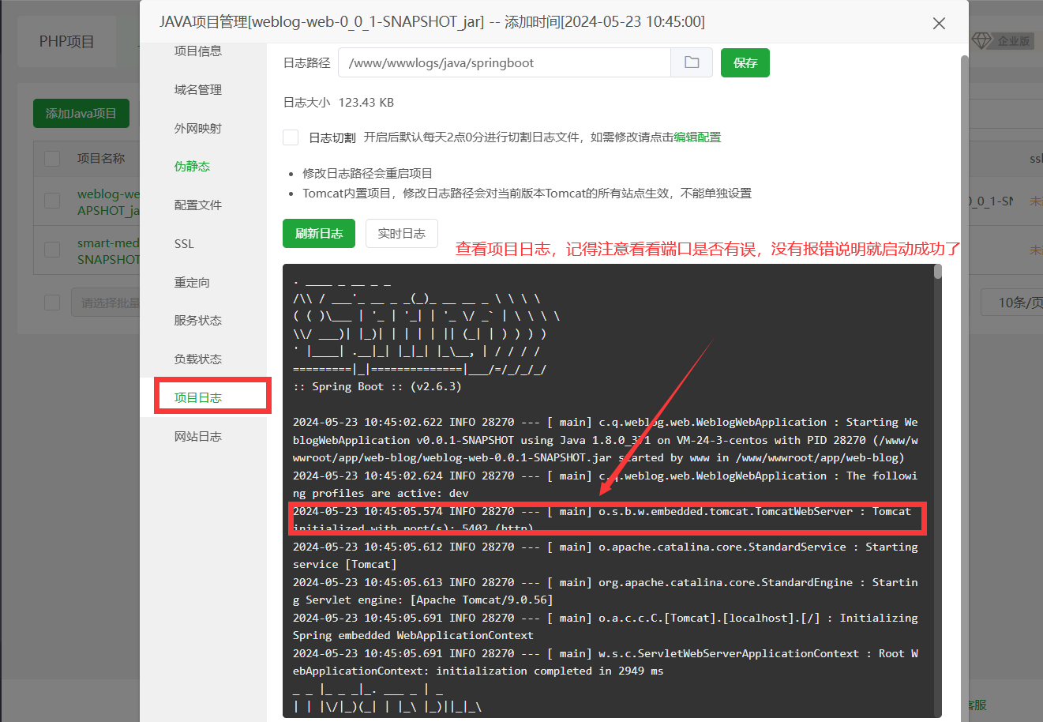Open the batch action dropdown 请选择批量
1043x722 pixels.
click(106, 303)
